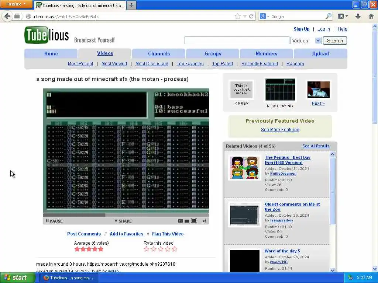Open the Firefox application menu

16,4
